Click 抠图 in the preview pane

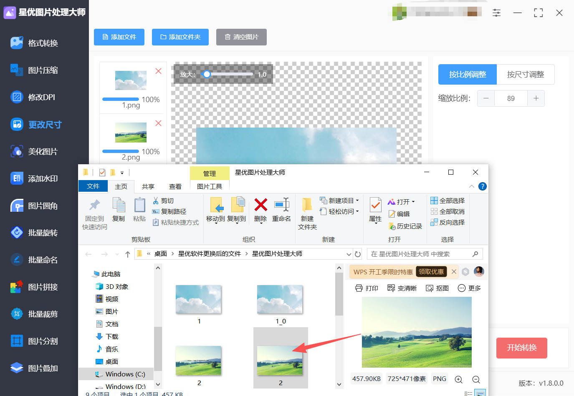click(437, 288)
